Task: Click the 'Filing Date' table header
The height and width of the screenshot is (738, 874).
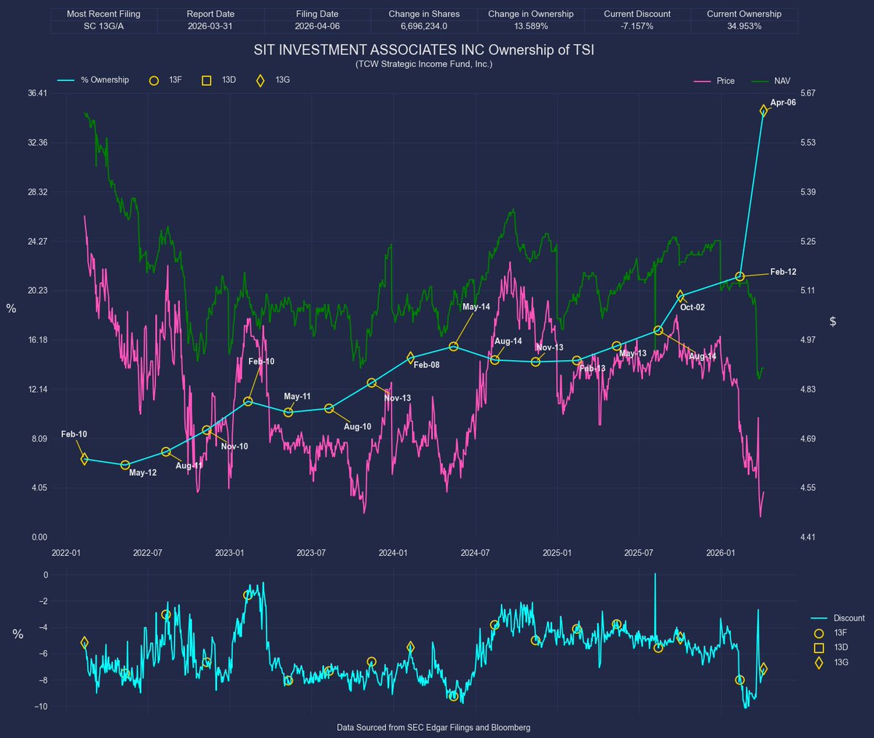Action: [x=318, y=14]
